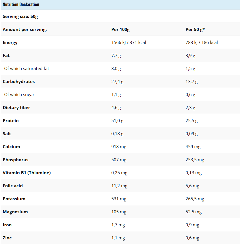The image size is (240, 244).
Task: Select the Energy row label
Action: [10, 43]
